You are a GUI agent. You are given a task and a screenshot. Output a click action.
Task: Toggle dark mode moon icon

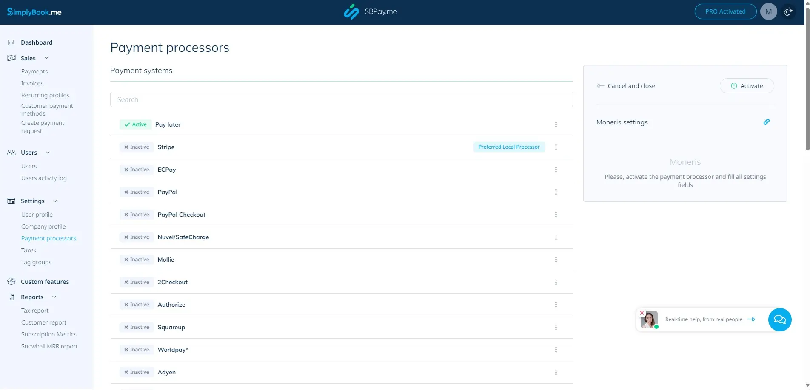pyautogui.click(x=788, y=12)
